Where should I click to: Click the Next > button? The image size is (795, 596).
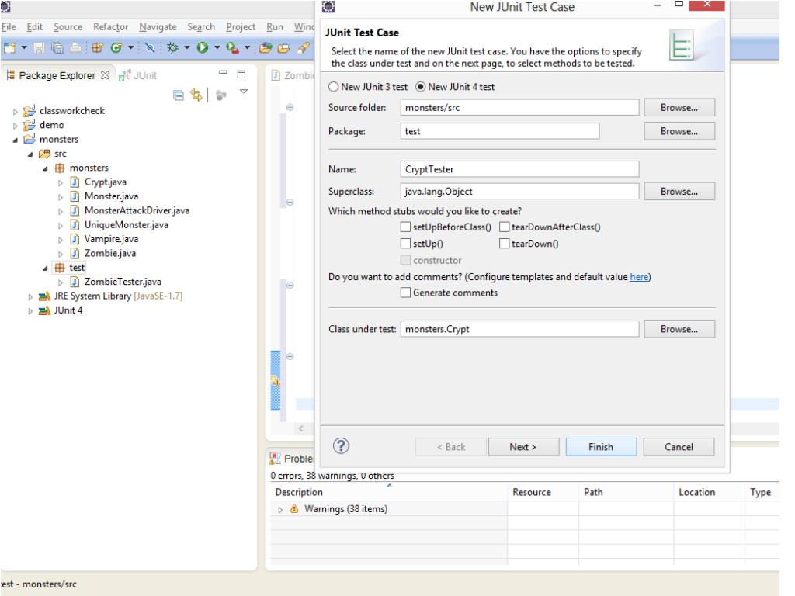pos(524,447)
